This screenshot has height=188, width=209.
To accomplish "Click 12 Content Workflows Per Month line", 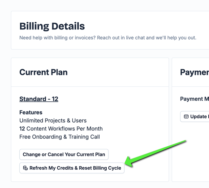I will pos(61,129).
